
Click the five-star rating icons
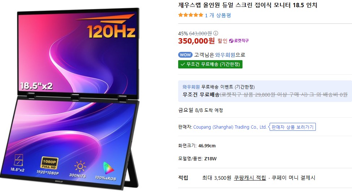pos(190,15)
